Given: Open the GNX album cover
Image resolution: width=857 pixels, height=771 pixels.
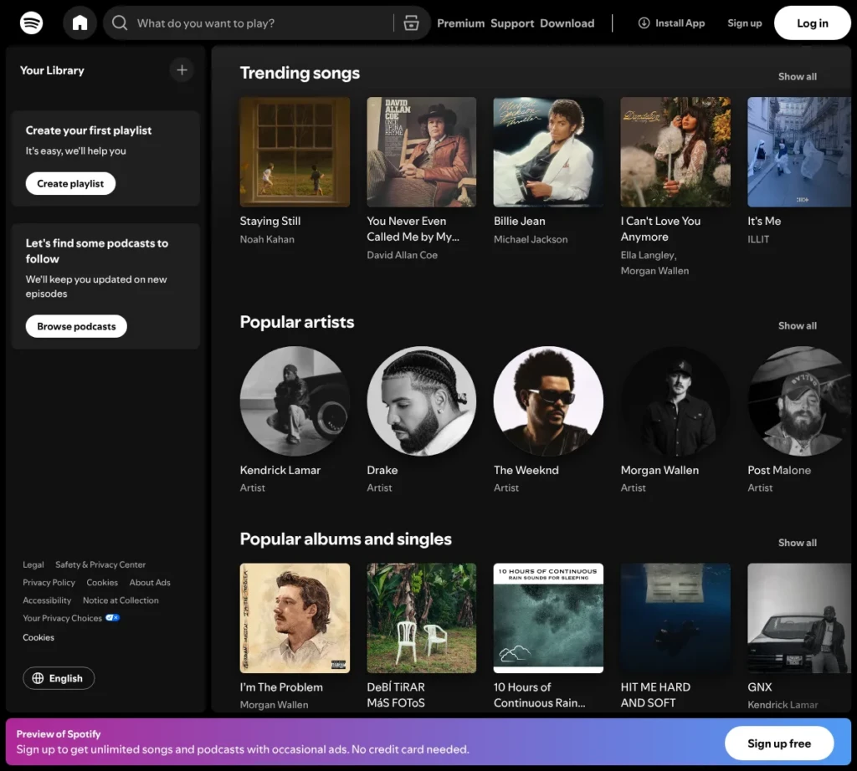Looking at the screenshot, I should [x=799, y=618].
